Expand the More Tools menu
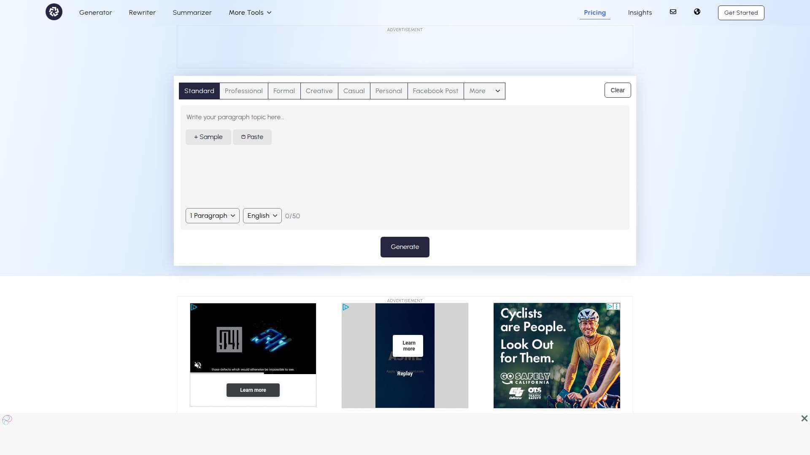Screen dimensions: 810x455 [250, 13]
